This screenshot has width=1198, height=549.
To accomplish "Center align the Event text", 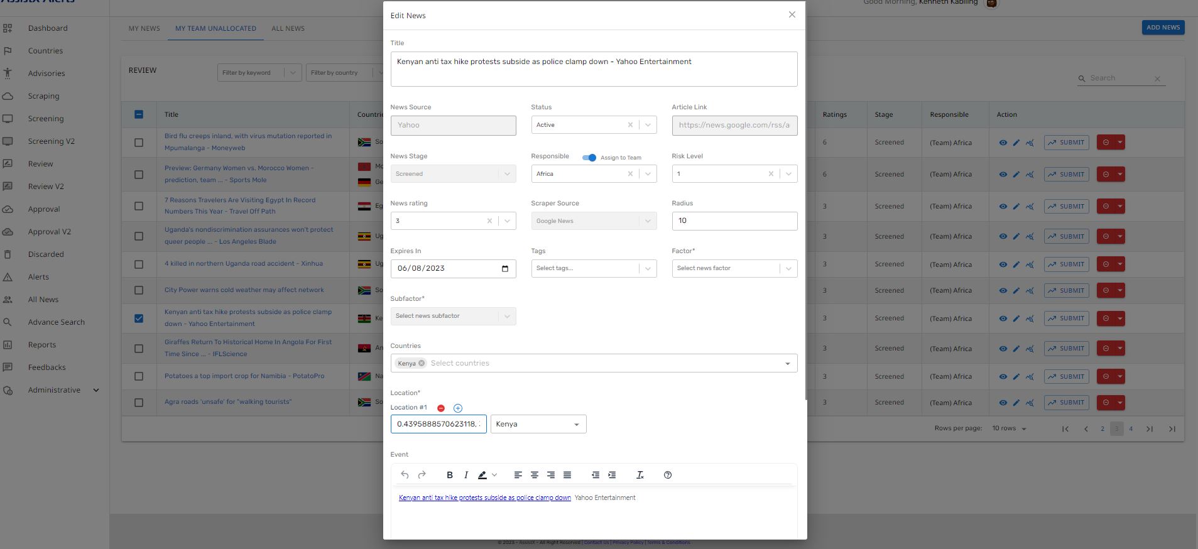I will pyautogui.click(x=535, y=475).
